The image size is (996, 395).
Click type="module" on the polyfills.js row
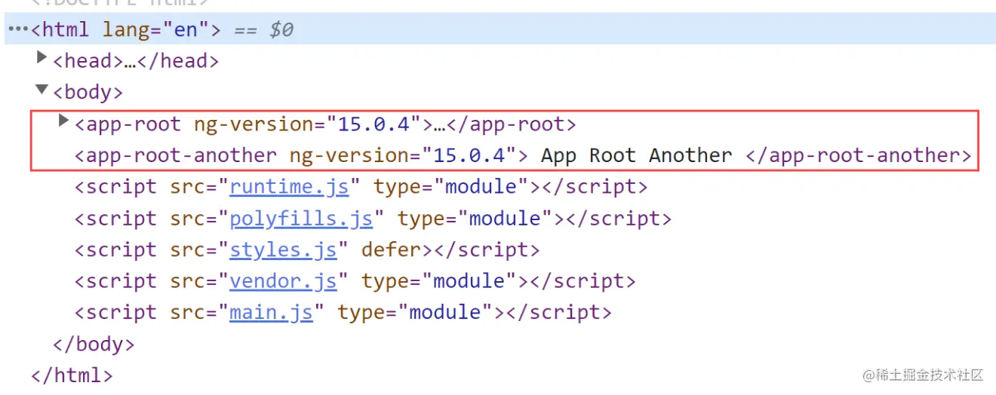pos(475,218)
